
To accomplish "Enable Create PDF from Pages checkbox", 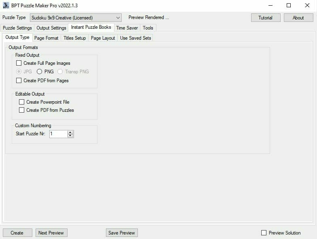I will [19, 80].
